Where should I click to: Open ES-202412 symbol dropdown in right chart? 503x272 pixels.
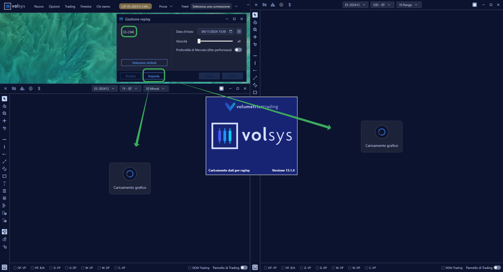tap(355, 5)
